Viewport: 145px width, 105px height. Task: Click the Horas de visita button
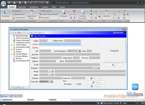pyautogui.click(x=96, y=78)
